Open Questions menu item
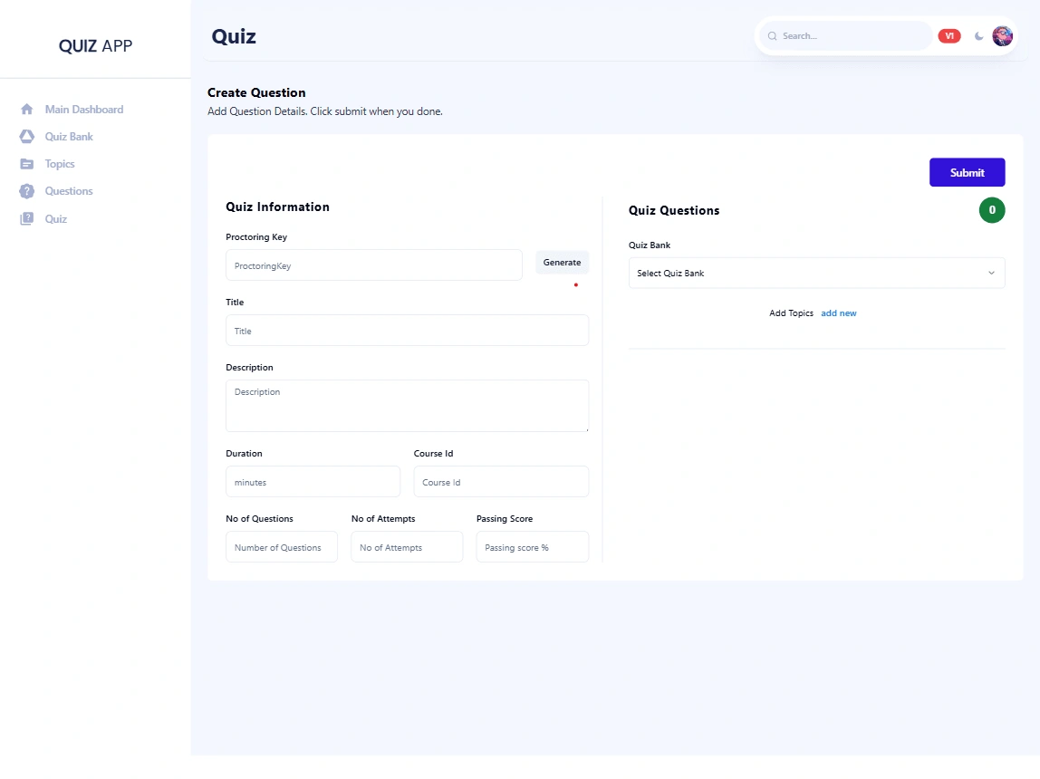Viewport: 1040px width, 779px height. coord(69,191)
